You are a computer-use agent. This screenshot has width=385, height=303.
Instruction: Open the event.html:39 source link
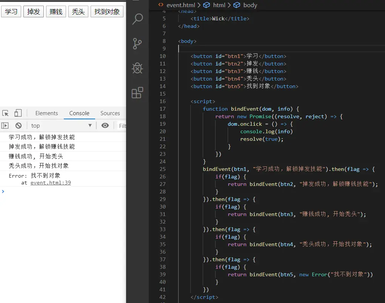pos(51,183)
